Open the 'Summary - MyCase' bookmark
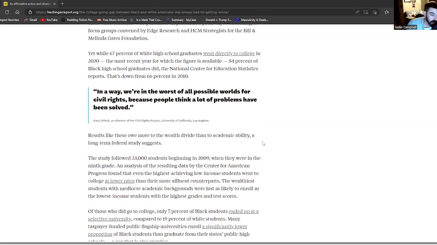 [181, 20]
